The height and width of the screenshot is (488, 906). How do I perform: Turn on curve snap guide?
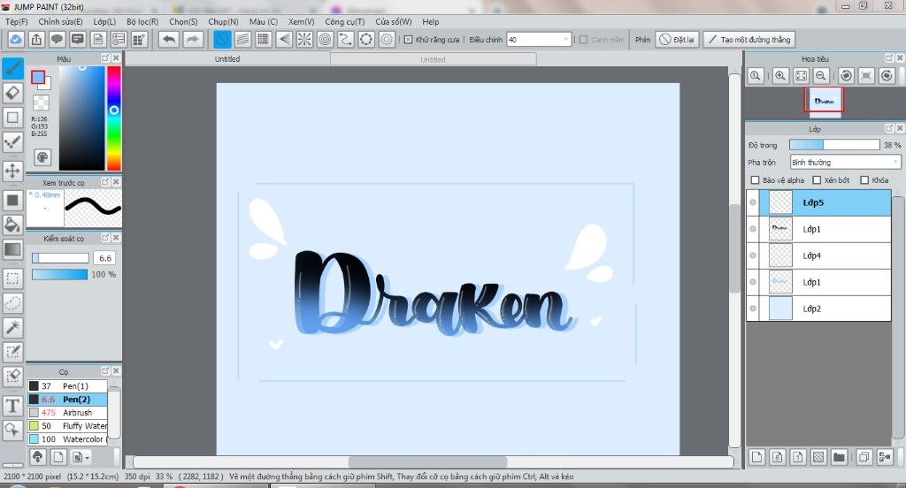[346, 39]
